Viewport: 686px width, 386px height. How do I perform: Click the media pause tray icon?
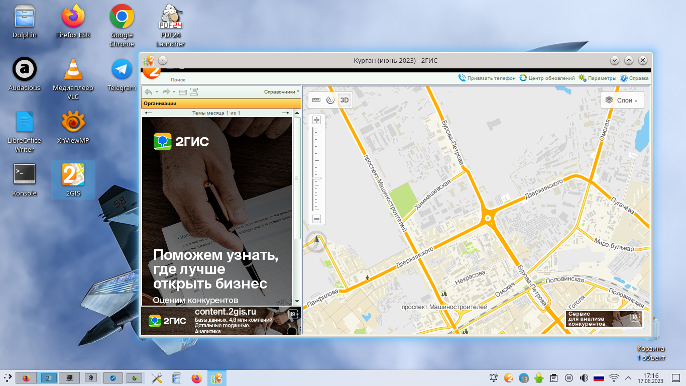[x=568, y=378]
